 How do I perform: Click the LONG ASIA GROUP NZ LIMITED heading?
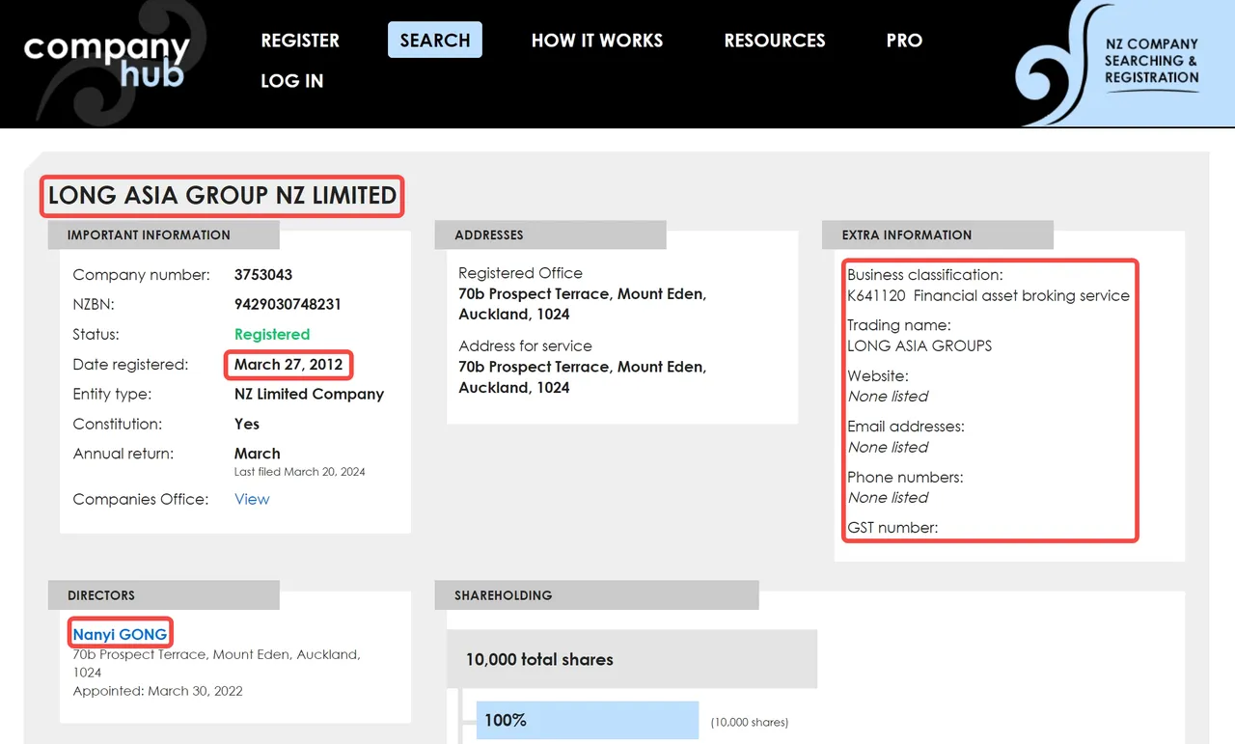pos(223,195)
